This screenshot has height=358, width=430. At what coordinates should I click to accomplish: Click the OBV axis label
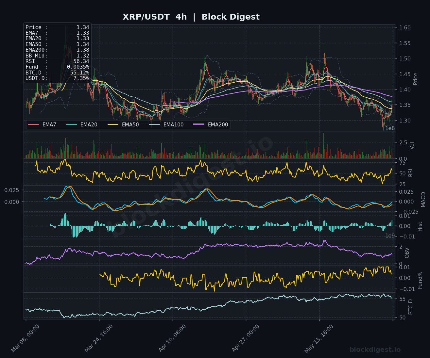[x=407, y=253]
